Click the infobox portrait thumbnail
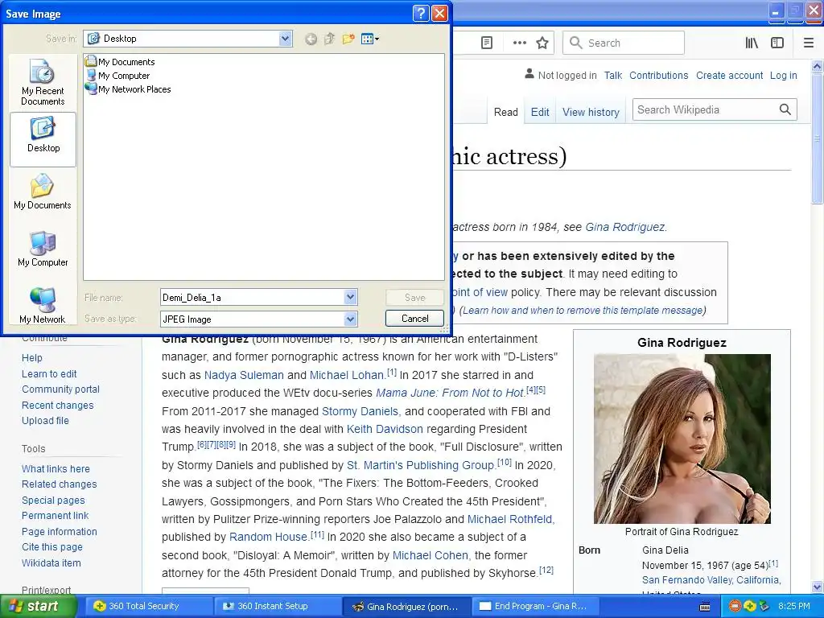Screen dimensions: 824x618 coord(682,439)
